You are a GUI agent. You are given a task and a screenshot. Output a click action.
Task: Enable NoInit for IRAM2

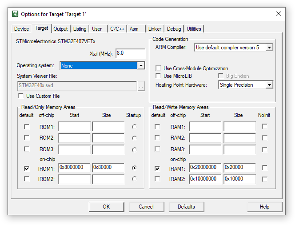265,179
